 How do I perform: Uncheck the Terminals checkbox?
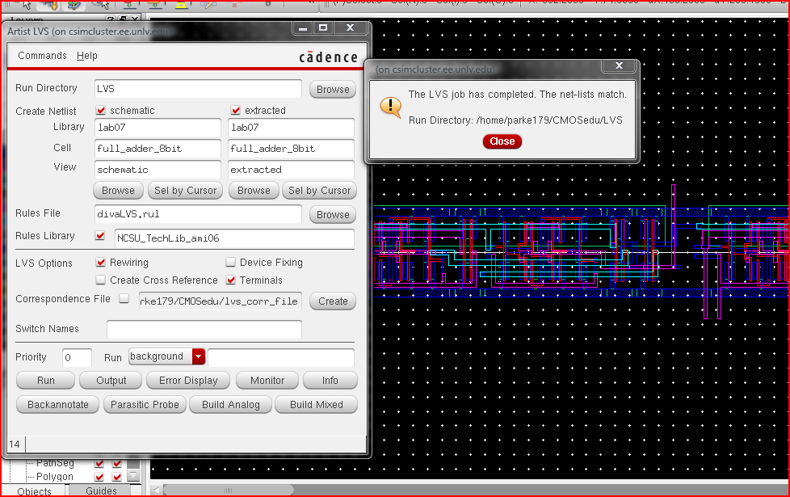231,280
